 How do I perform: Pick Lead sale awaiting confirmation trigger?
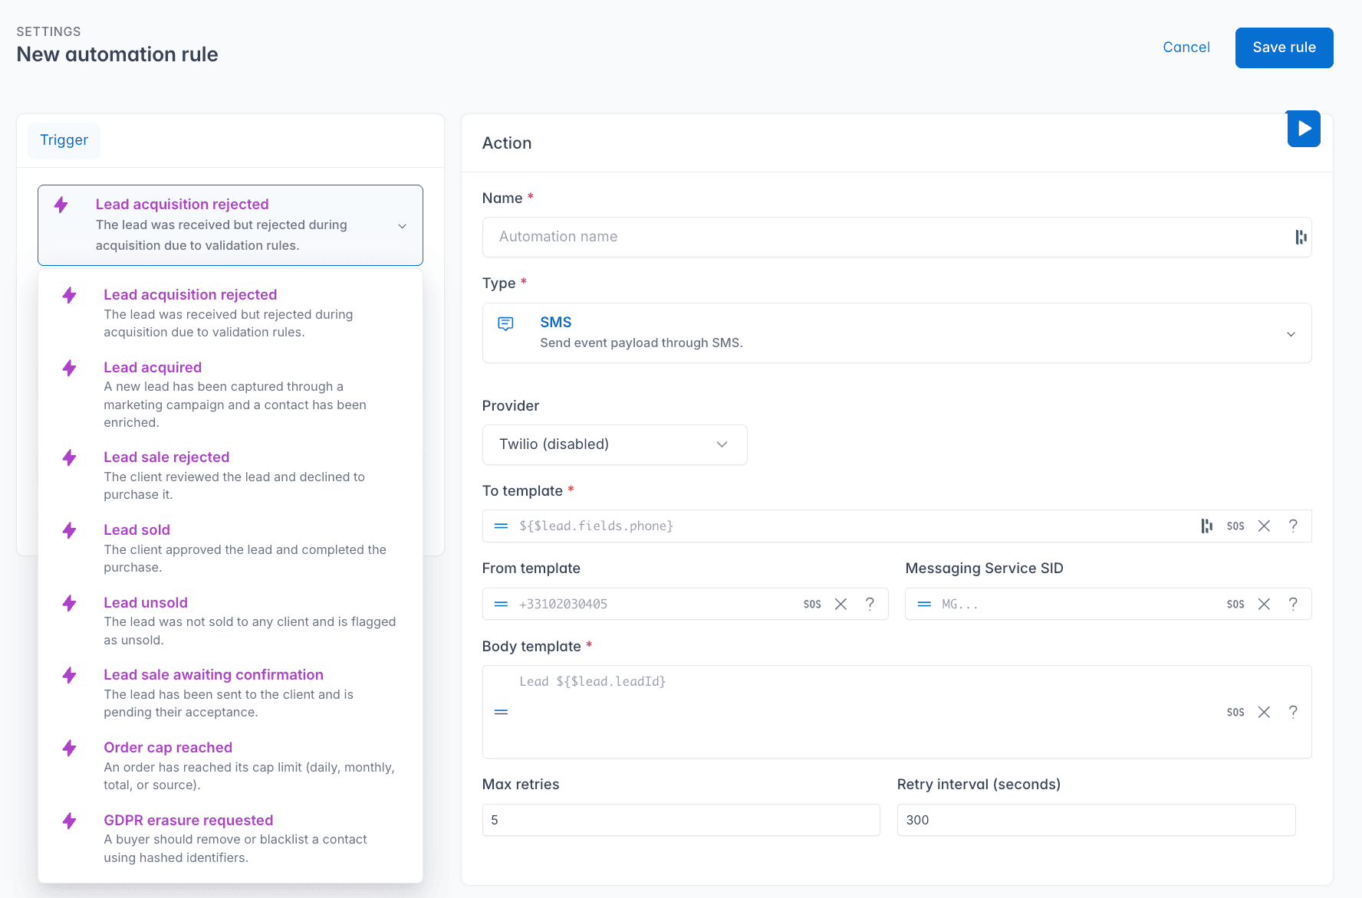[230, 693]
